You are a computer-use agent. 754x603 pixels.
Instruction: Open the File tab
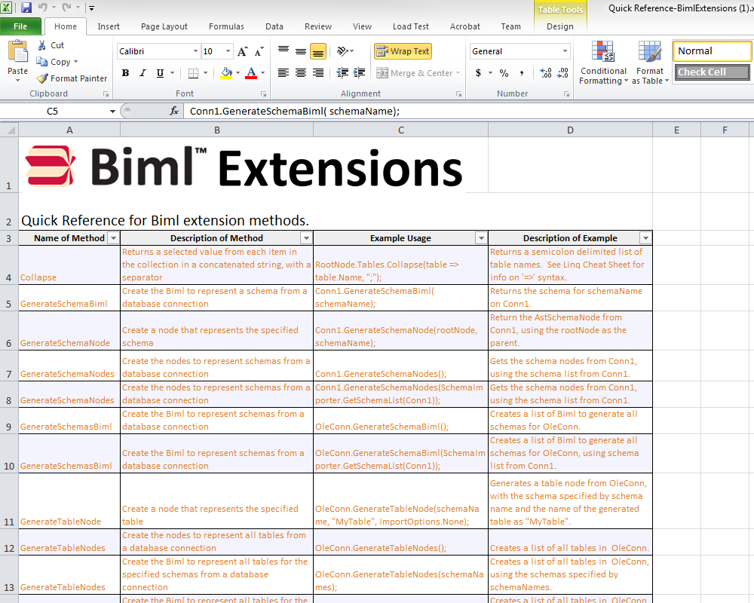tap(20, 26)
